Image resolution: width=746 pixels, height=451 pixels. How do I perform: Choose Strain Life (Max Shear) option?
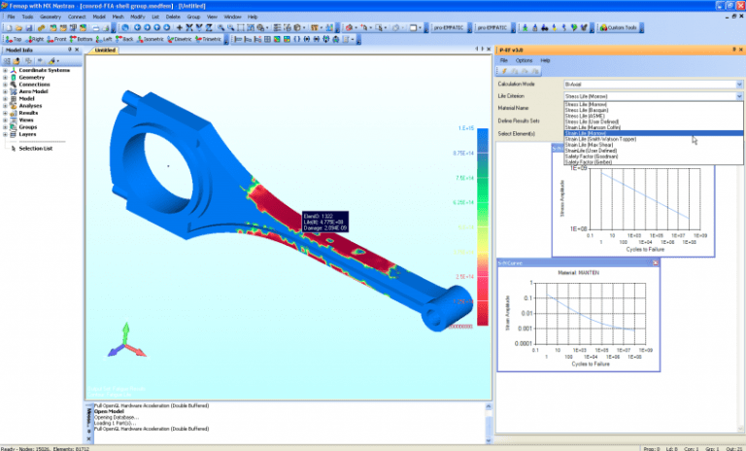[x=653, y=145]
